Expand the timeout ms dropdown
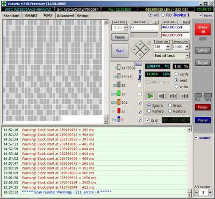Viewport: 215px width, 199px height. (x=187, y=47)
